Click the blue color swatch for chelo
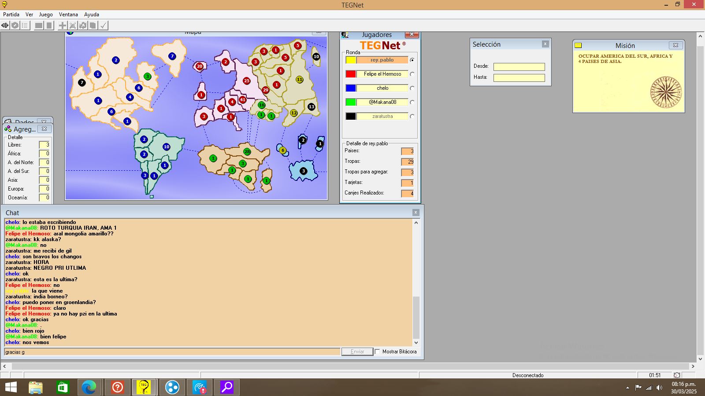The width and height of the screenshot is (705, 396). pyautogui.click(x=351, y=88)
